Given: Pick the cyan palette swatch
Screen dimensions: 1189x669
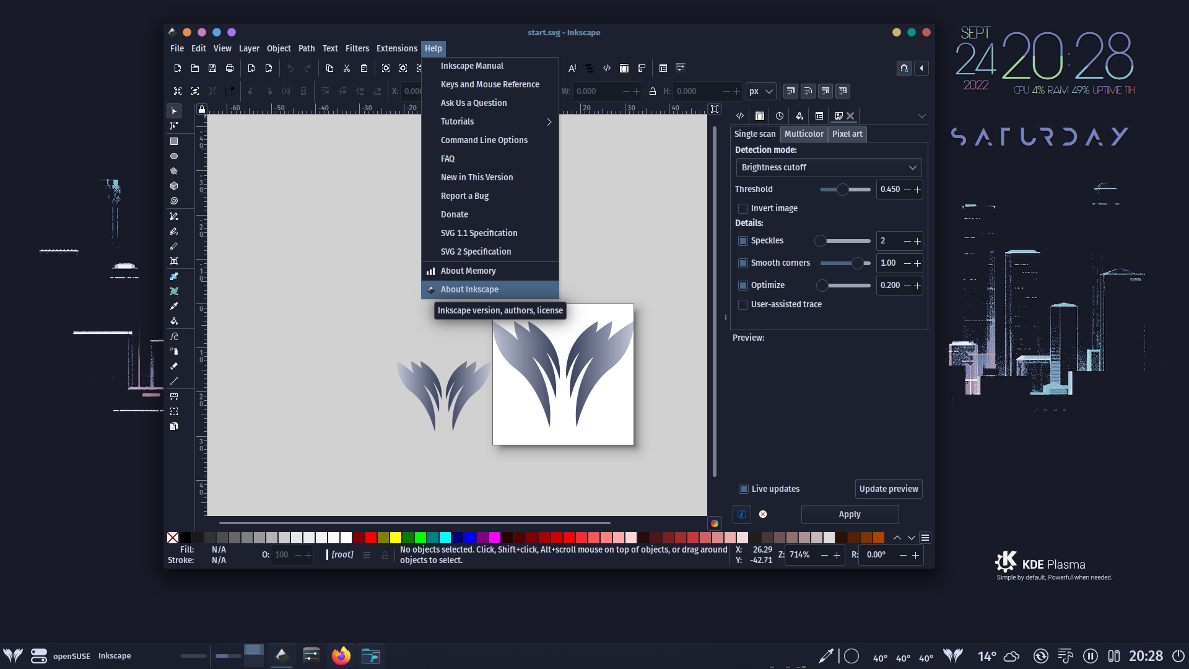Looking at the screenshot, I should [x=445, y=538].
